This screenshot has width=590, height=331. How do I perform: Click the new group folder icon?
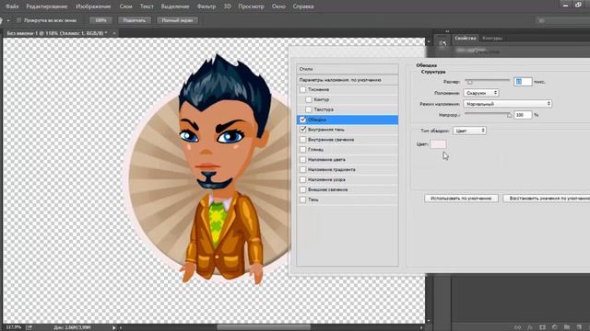(x=567, y=327)
